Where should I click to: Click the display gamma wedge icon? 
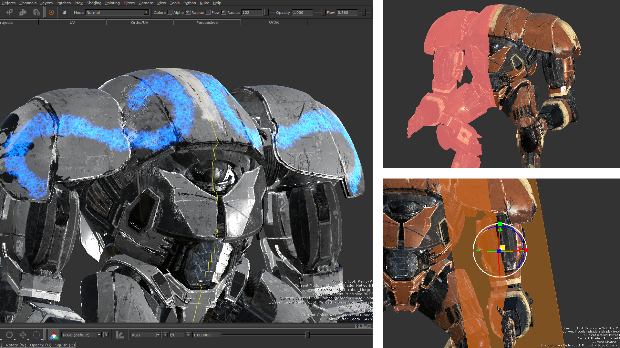click(x=120, y=335)
